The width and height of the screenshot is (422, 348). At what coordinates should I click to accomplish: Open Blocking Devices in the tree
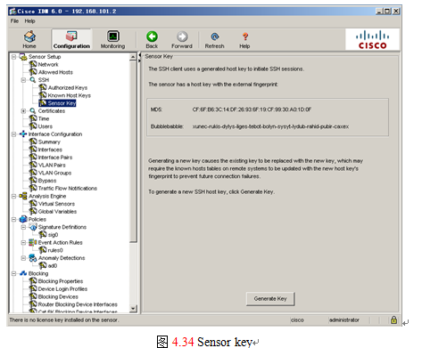[58, 296]
